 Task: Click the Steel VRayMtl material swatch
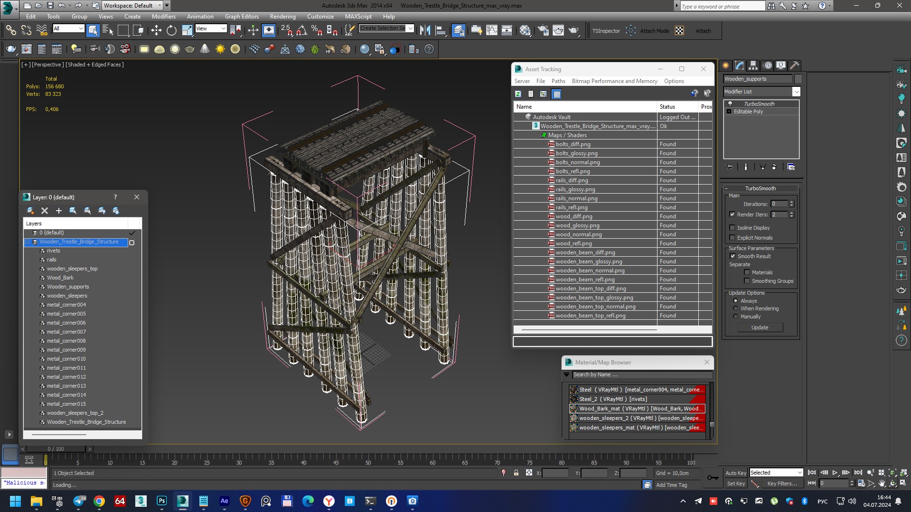point(573,390)
